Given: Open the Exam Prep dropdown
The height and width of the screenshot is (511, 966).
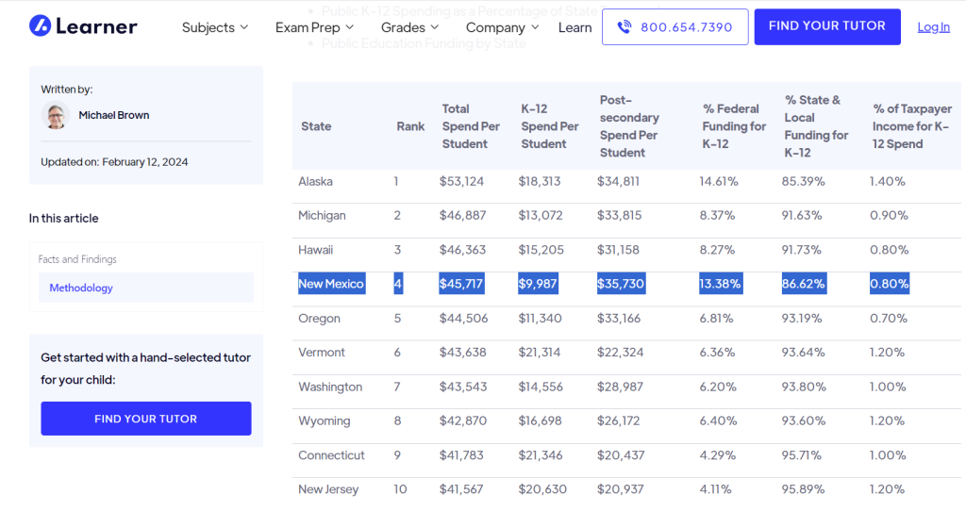Looking at the screenshot, I should point(315,27).
